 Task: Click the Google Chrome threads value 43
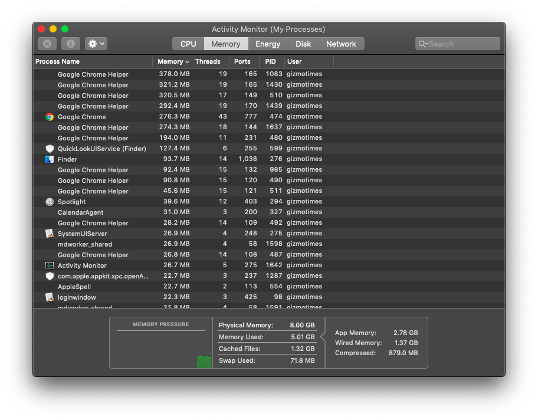click(222, 116)
